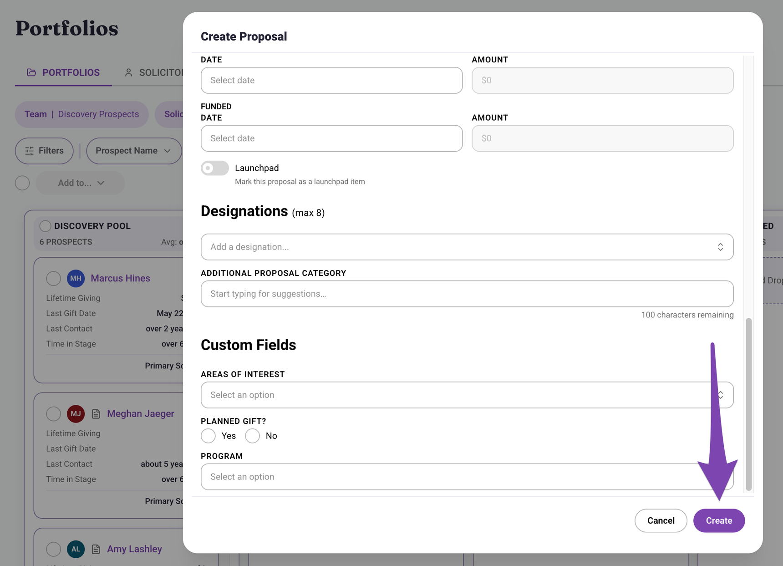Click the Filters sliders icon
Viewport: 783px width, 566px height.
30,151
